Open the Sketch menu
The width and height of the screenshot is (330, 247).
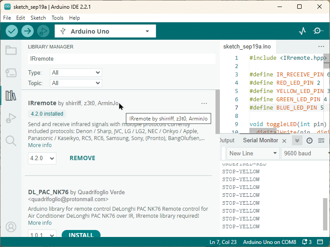tap(38, 18)
